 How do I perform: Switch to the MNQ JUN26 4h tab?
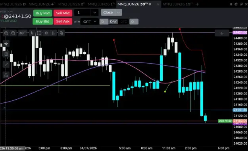coord(42,4)
